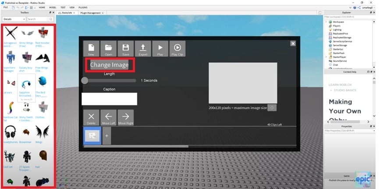
Task: Open the Decals category dropdown
Action: pyautogui.click(x=14, y=19)
